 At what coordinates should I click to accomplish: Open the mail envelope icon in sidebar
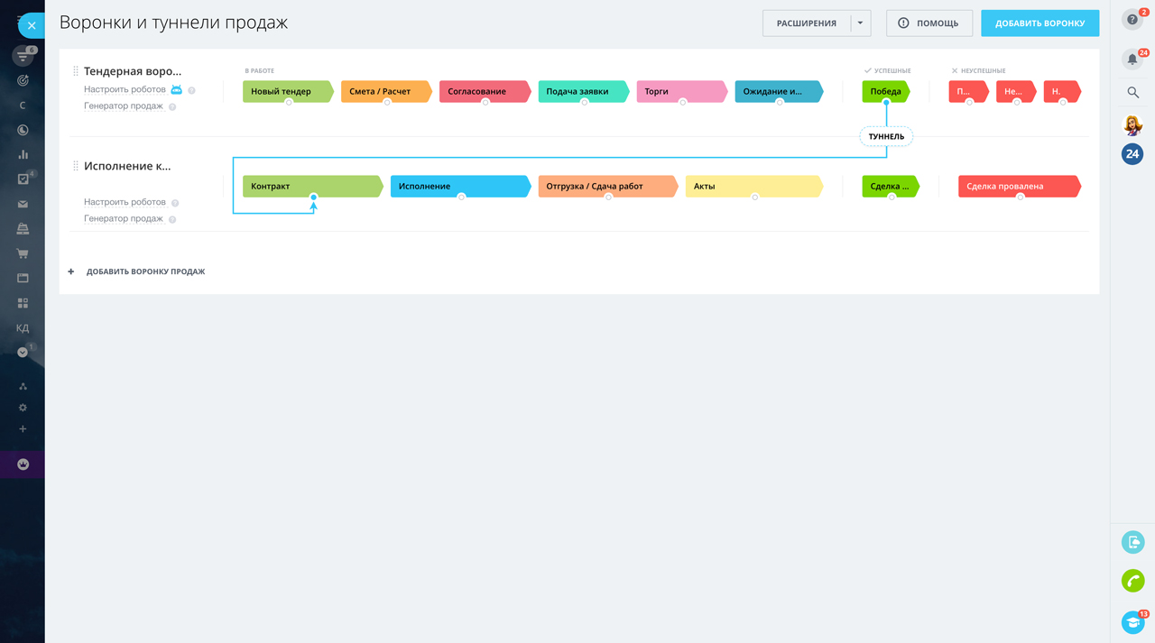click(x=23, y=204)
